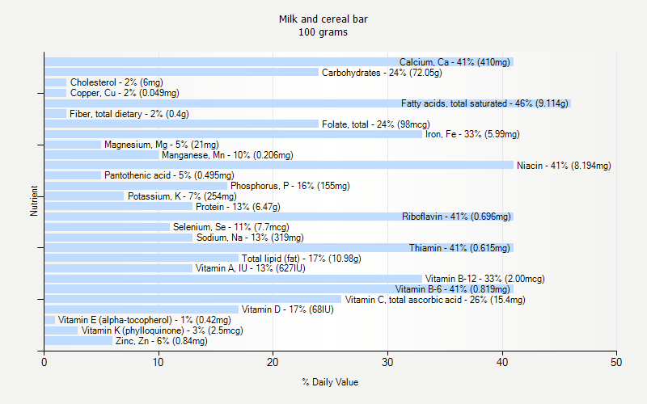This screenshot has width=647, height=404.
Task: Select the 'Riboflavin - 41% (0.696mg)' label
Action: [456, 217]
